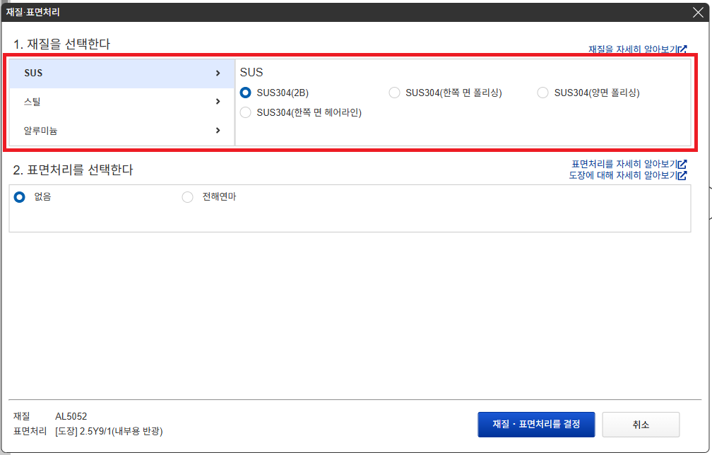Click external-link icon beside 도장에 대해 자세히 알아보기
The image size is (712, 455).
pos(682,175)
